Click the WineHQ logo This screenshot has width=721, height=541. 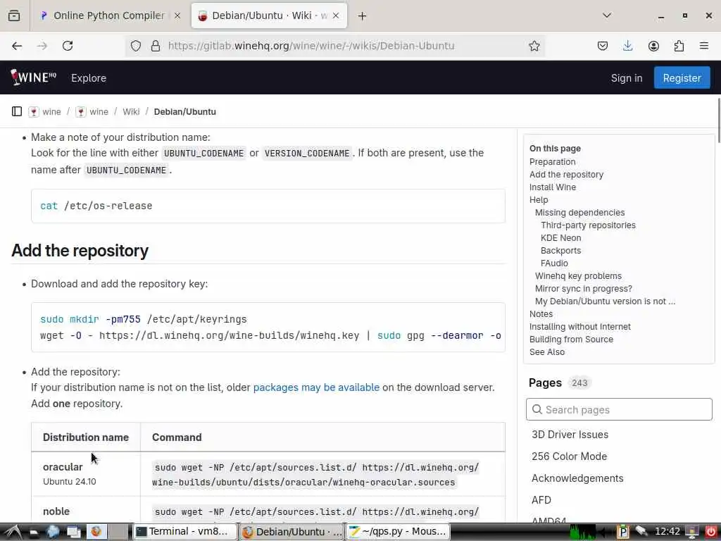coord(34,77)
